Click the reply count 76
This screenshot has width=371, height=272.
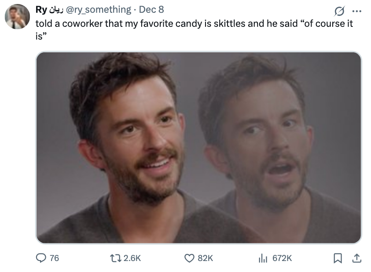pyautogui.click(x=54, y=258)
